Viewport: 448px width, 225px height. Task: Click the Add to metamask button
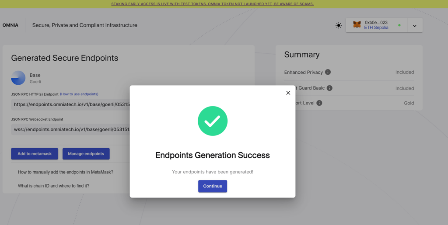click(35, 154)
